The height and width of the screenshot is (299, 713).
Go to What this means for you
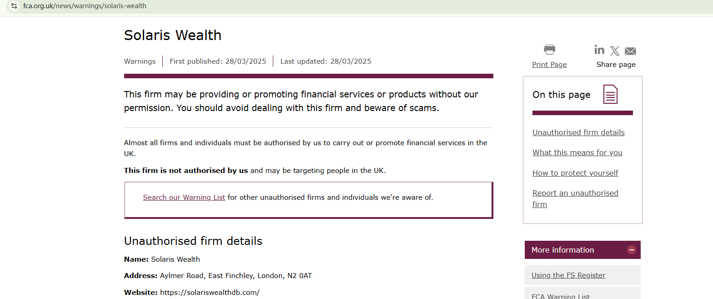tap(577, 152)
